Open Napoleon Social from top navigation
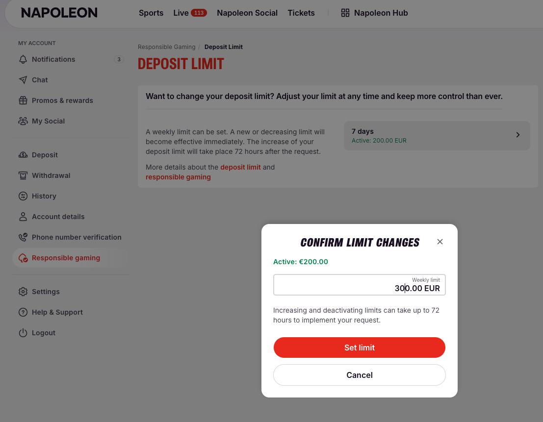The image size is (543, 422). [247, 13]
